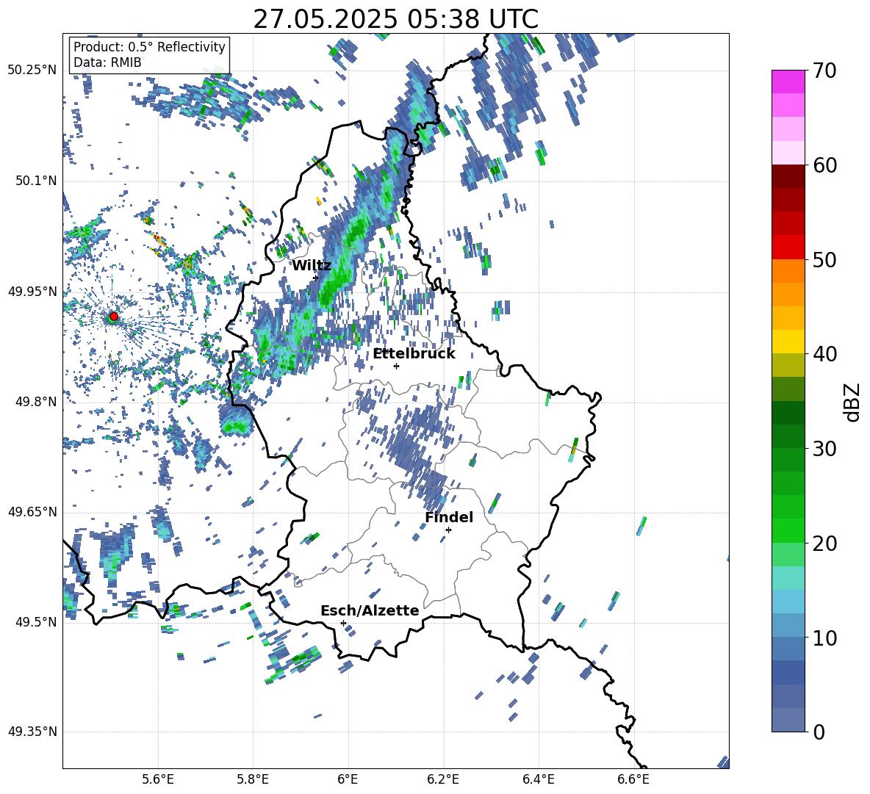This screenshot has width=870, height=794.
Task: Click the colorbar value 70
Action: coord(825,71)
